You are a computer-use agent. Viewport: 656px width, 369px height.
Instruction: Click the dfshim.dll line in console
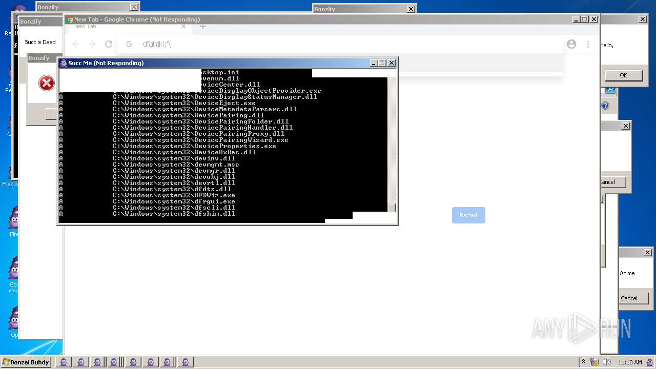174,214
